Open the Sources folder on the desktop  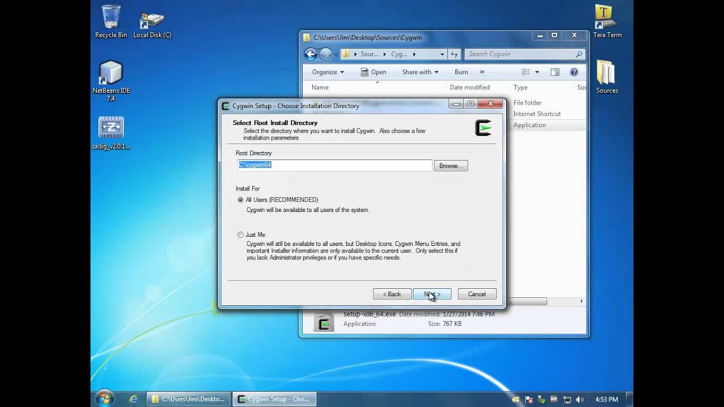tap(607, 77)
